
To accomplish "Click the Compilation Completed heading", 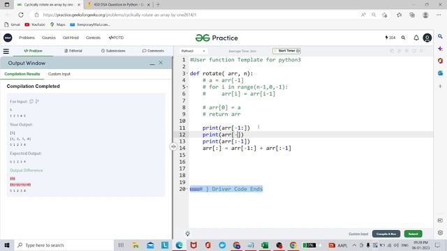I will pyautogui.click(x=33, y=86).
